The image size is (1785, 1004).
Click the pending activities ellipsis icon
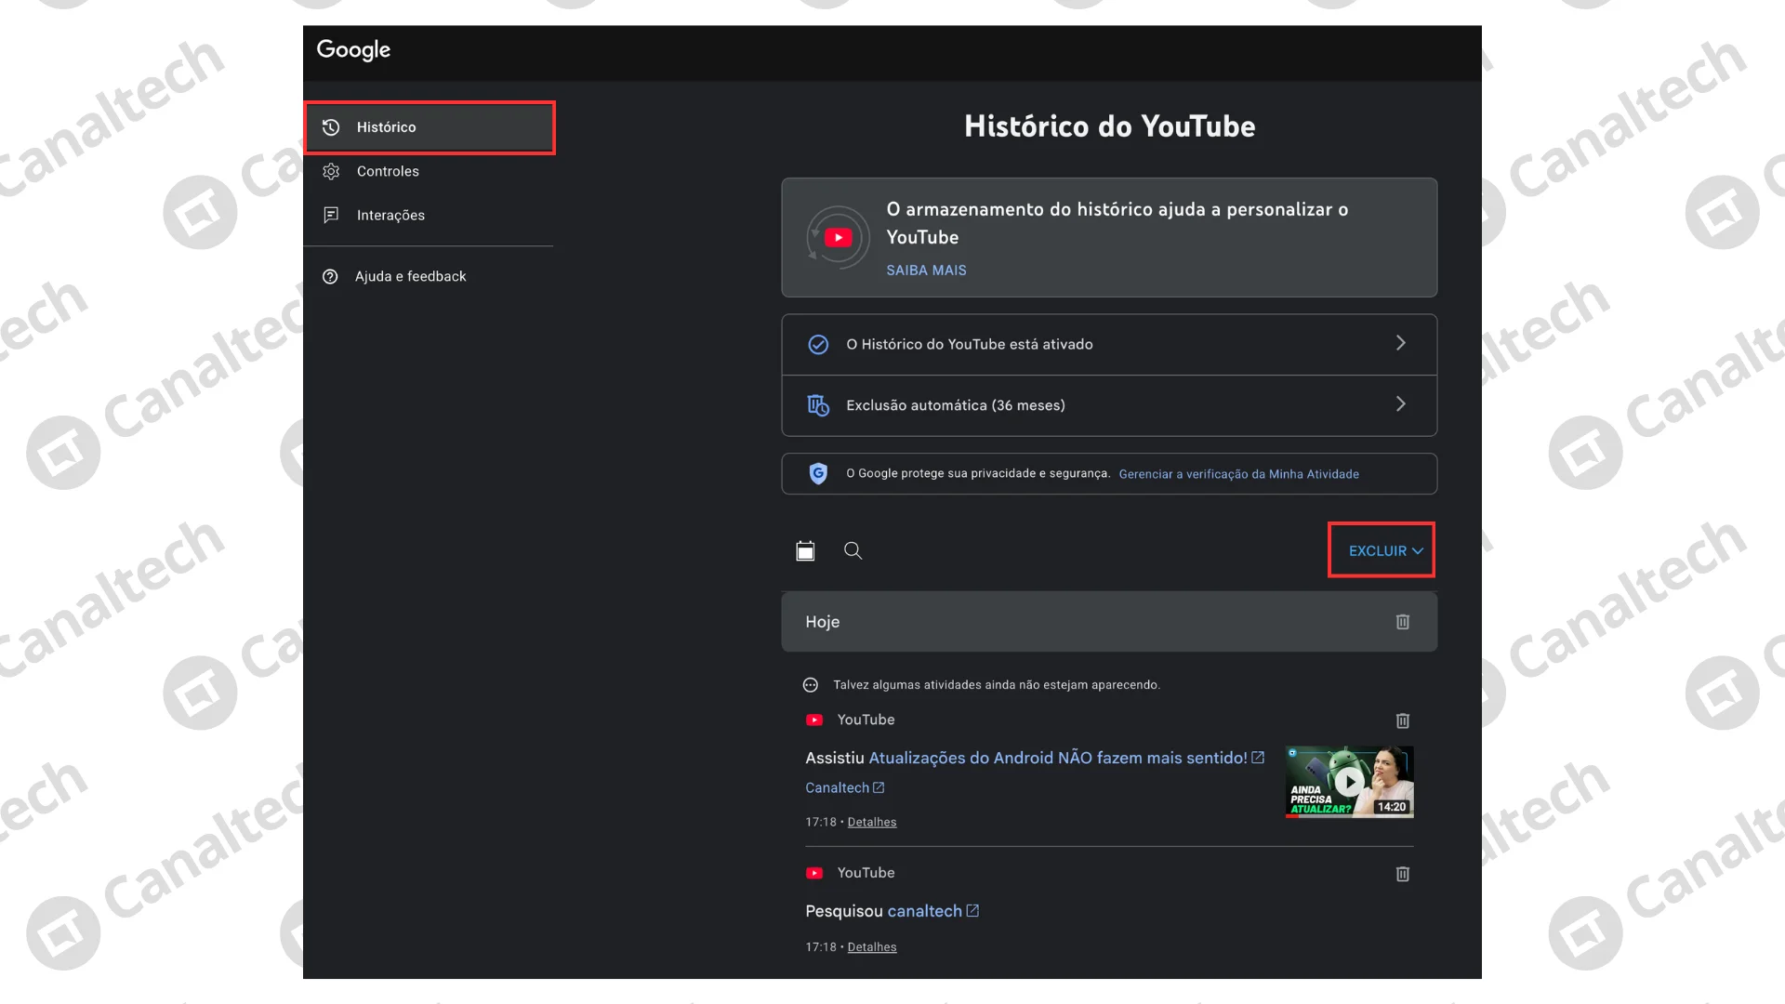click(811, 685)
